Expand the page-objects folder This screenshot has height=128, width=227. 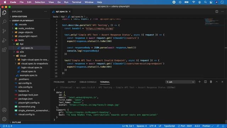click(26, 32)
